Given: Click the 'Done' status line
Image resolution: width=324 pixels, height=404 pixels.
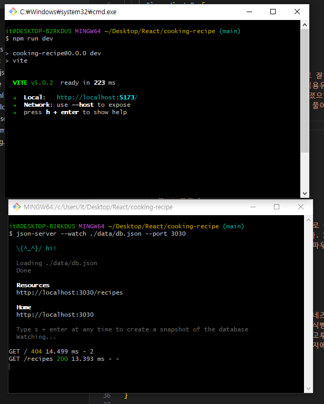Looking at the screenshot, I should (x=24, y=270).
